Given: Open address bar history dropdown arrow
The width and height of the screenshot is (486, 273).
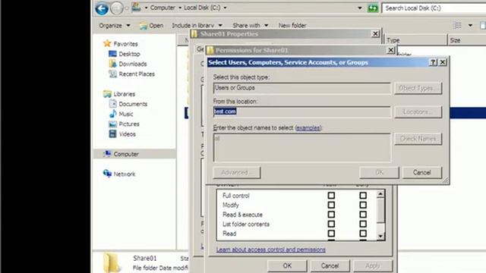Looking at the screenshot, I should pyautogui.click(x=359, y=8).
